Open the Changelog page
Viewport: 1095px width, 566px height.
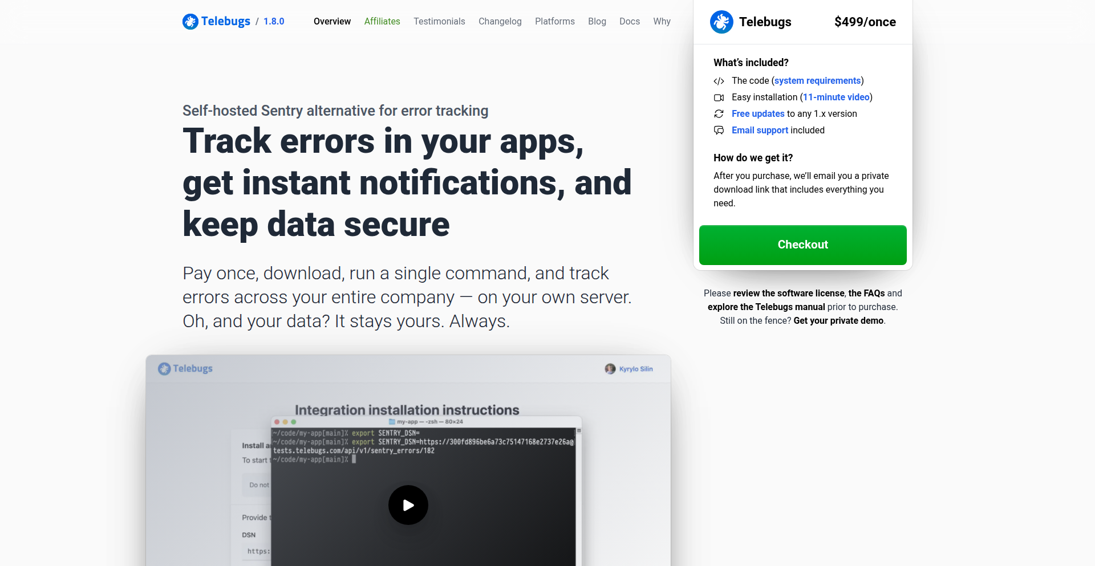click(x=500, y=21)
